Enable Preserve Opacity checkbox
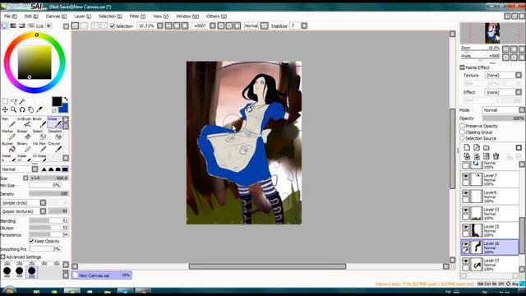The width and height of the screenshot is (526, 296). [x=462, y=126]
